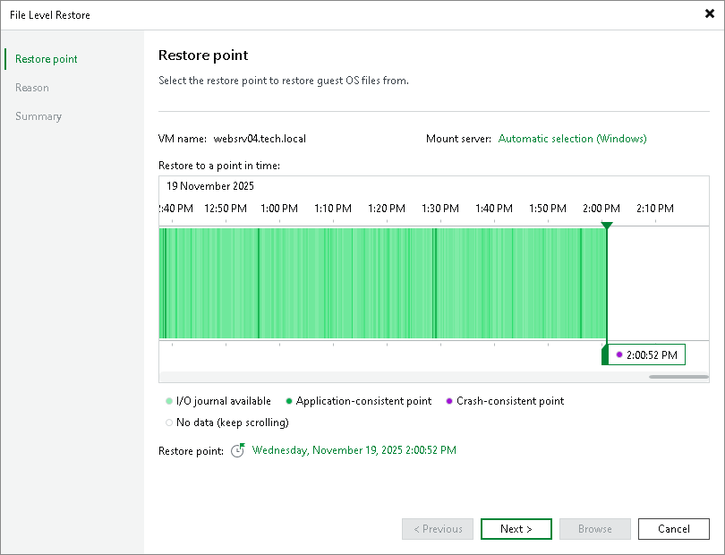Select the Summary step in sidebar

(x=38, y=115)
